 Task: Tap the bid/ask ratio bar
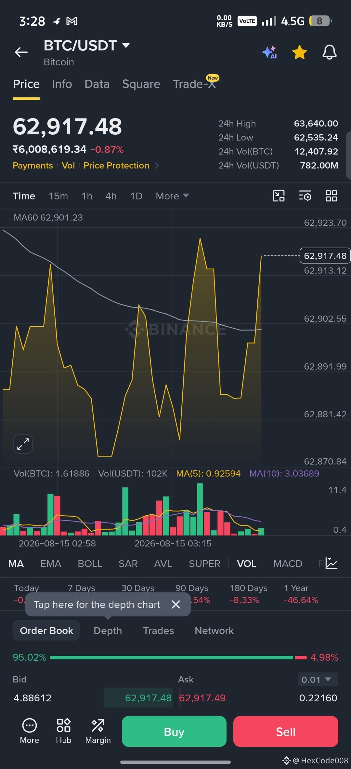click(x=178, y=657)
